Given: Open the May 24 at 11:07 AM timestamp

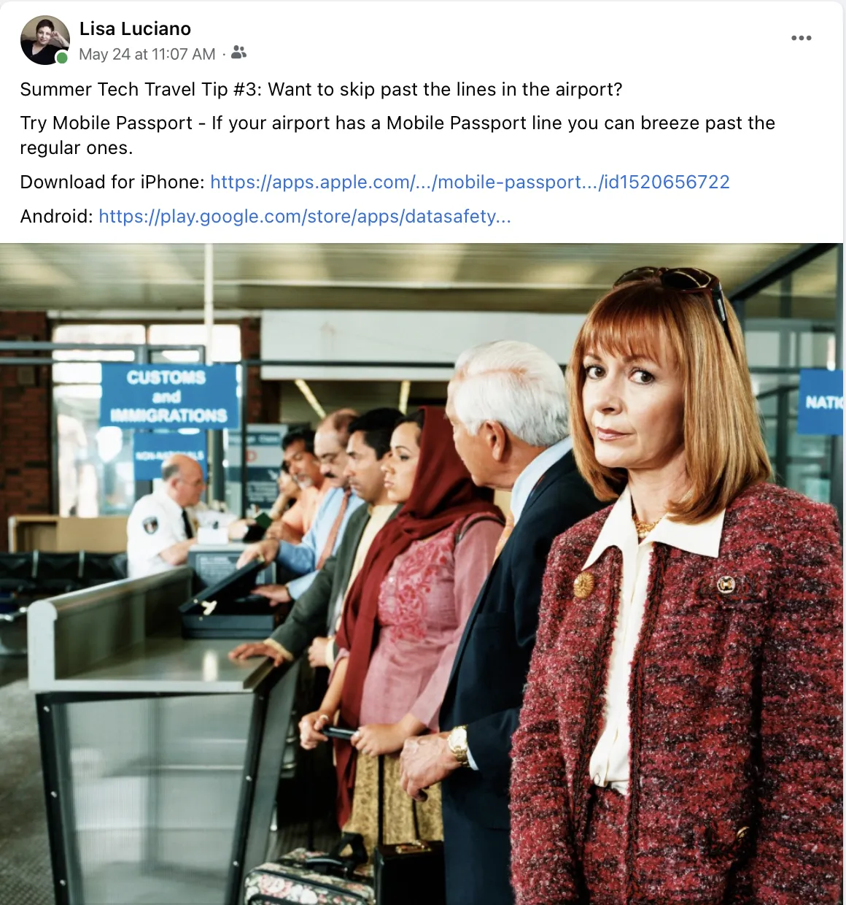Looking at the screenshot, I should pyautogui.click(x=147, y=54).
